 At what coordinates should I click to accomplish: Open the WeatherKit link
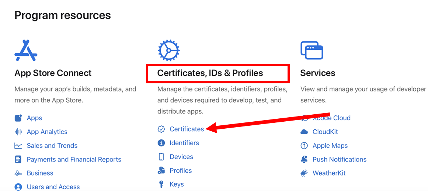(x=329, y=173)
